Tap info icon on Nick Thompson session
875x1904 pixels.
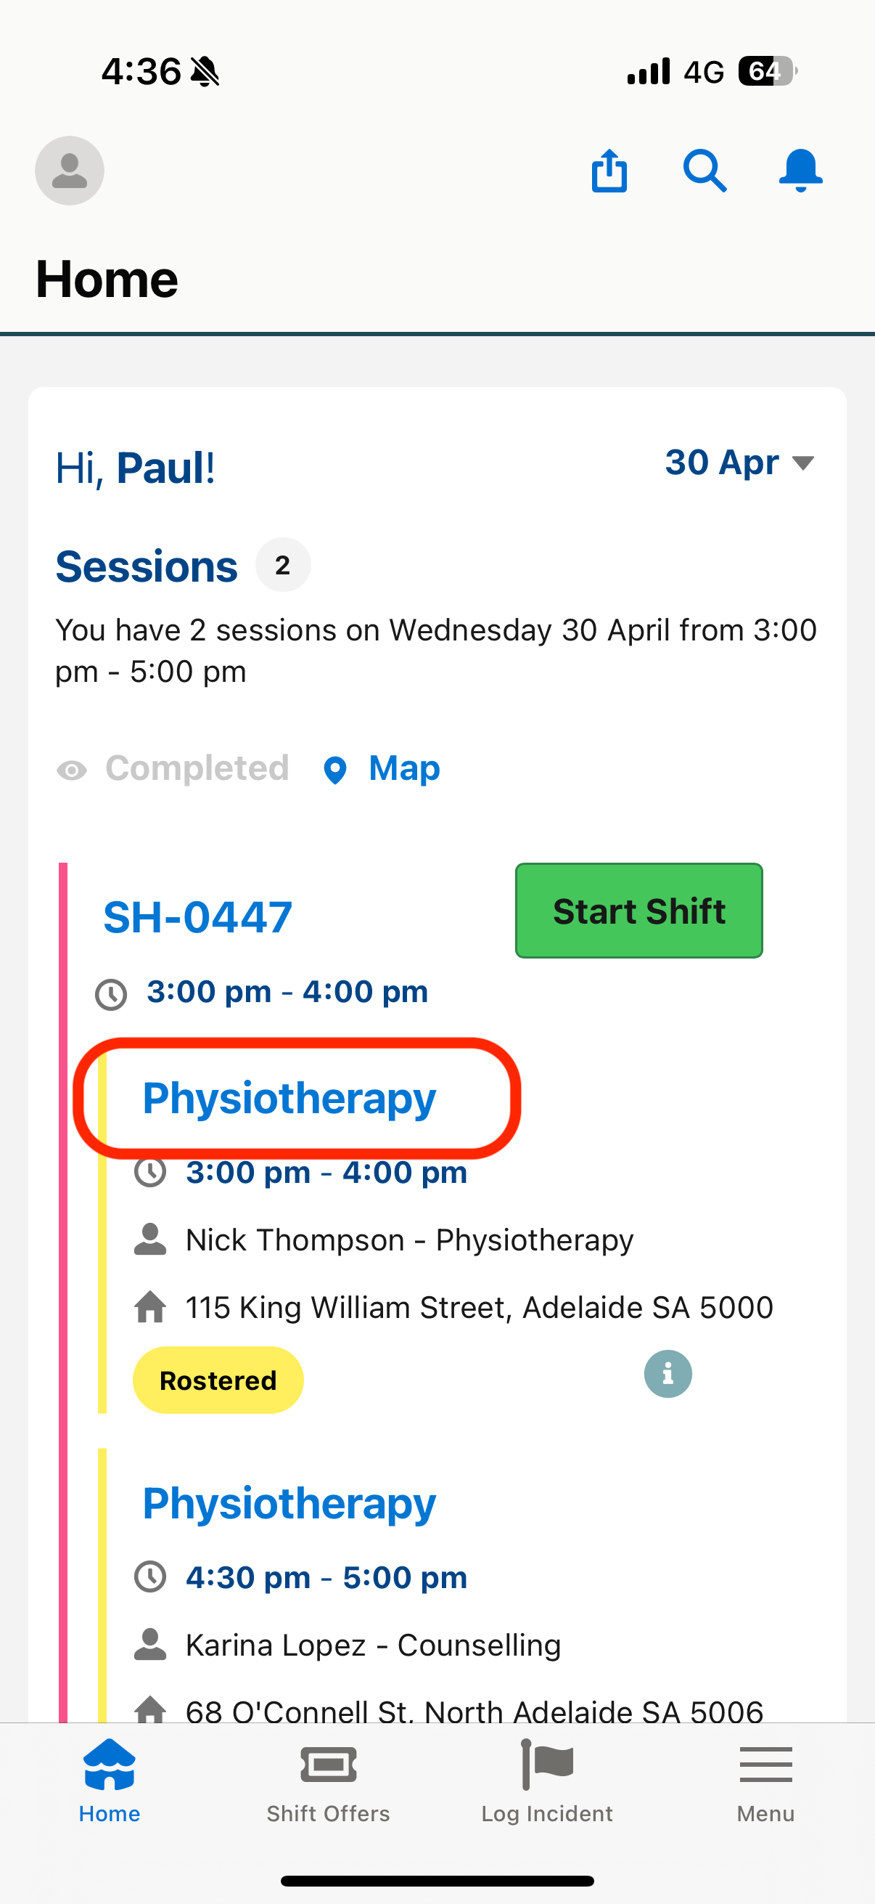pos(667,1374)
